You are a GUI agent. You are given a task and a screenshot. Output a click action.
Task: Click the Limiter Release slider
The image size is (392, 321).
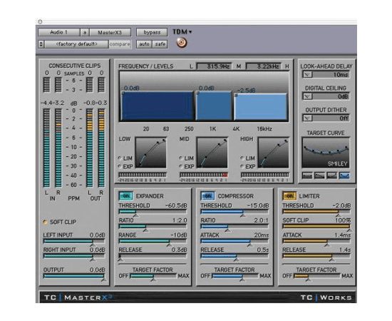point(316,256)
